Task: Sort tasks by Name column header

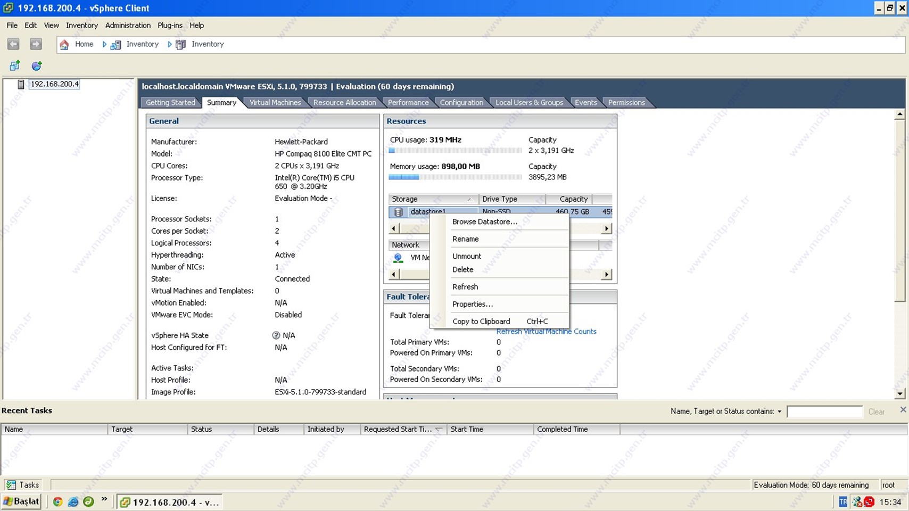Action: click(54, 430)
